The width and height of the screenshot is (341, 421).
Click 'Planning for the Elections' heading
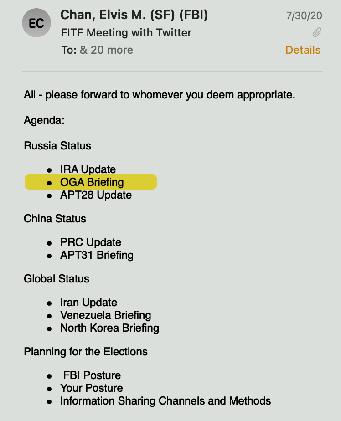(86, 352)
